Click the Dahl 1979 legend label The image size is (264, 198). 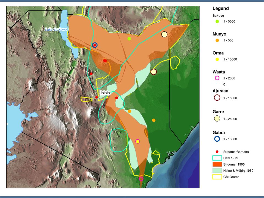coord(230,158)
